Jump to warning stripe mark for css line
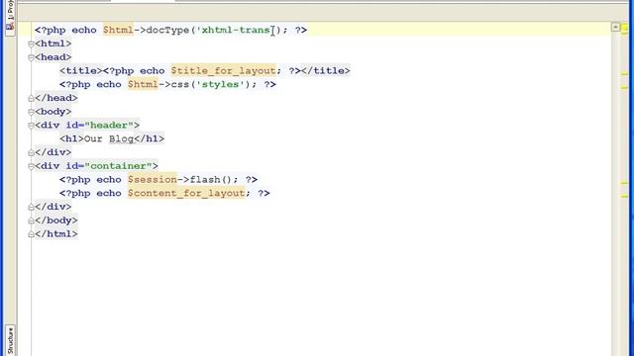The image size is (634, 356). click(x=625, y=88)
